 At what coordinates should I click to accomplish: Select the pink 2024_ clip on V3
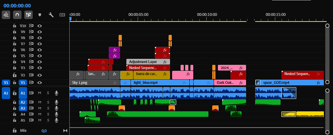coord(232,68)
